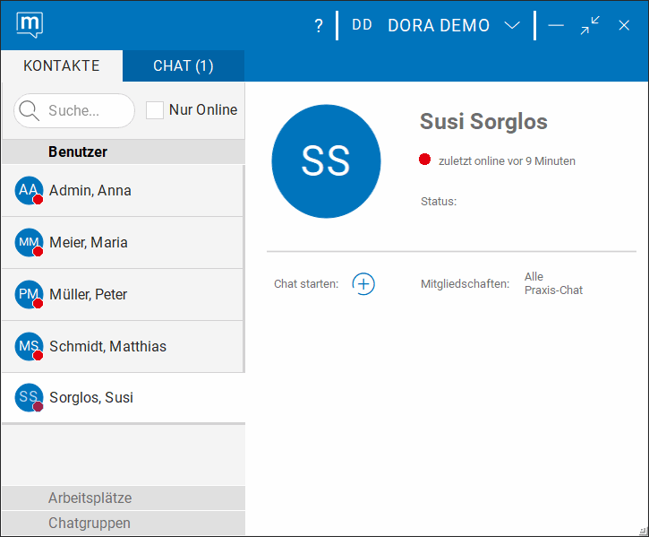This screenshot has width=649, height=537.
Task: Enable the Nur Online checkbox
Action: click(x=155, y=110)
